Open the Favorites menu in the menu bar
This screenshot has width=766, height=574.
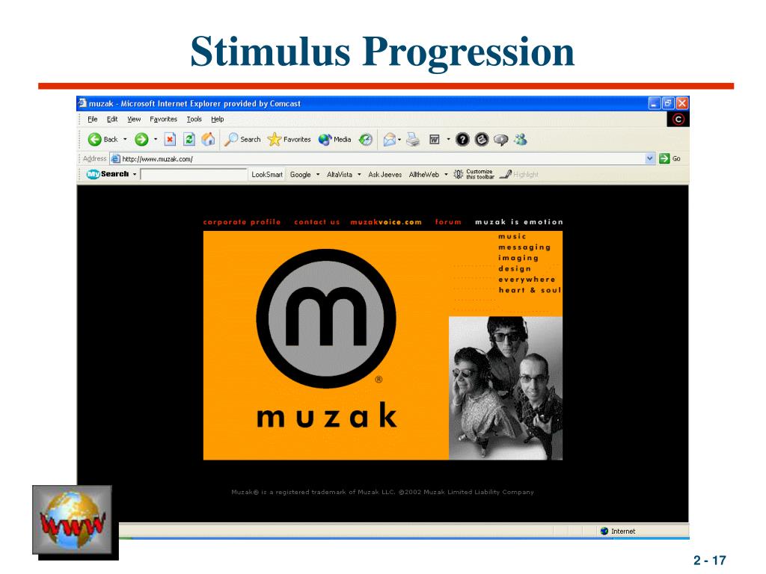pos(164,119)
